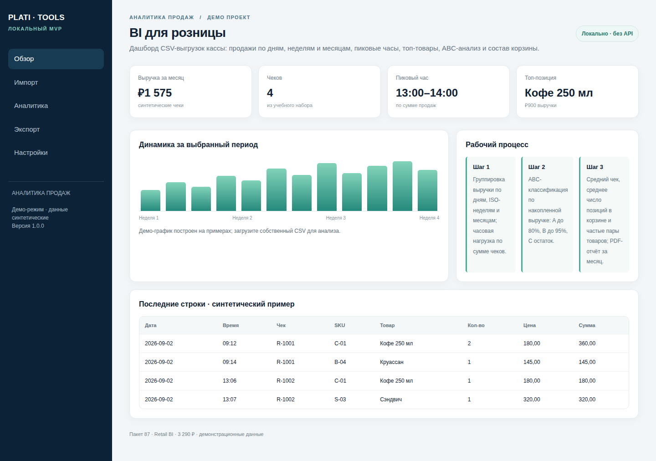Image resolution: width=656 pixels, height=461 pixels.
Task: Go to the Импорт page
Action: coord(56,82)
